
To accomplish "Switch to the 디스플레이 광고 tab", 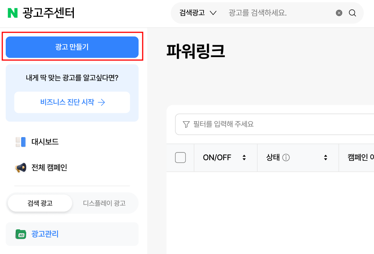I will click(104, 203).
